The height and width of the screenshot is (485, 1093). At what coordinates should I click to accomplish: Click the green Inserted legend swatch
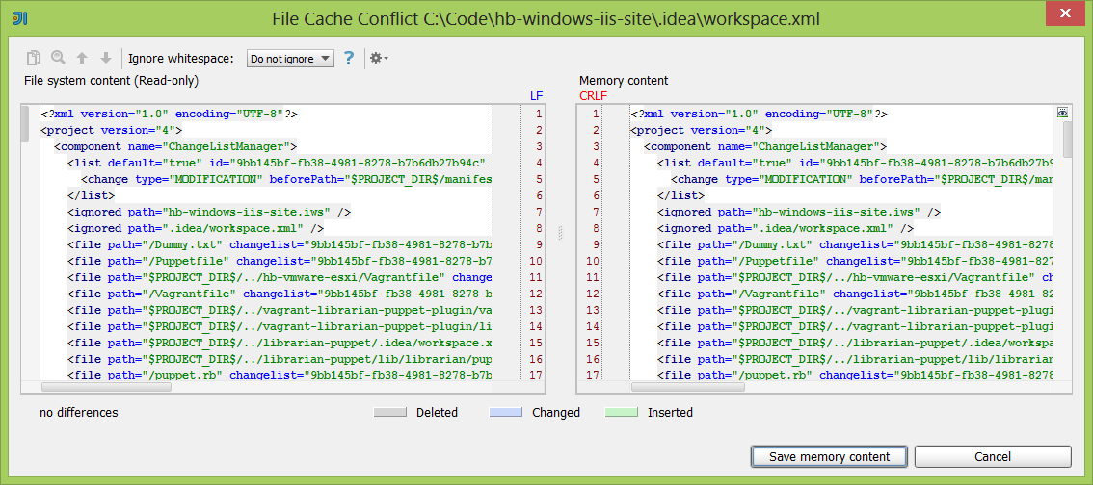[622, 413]
